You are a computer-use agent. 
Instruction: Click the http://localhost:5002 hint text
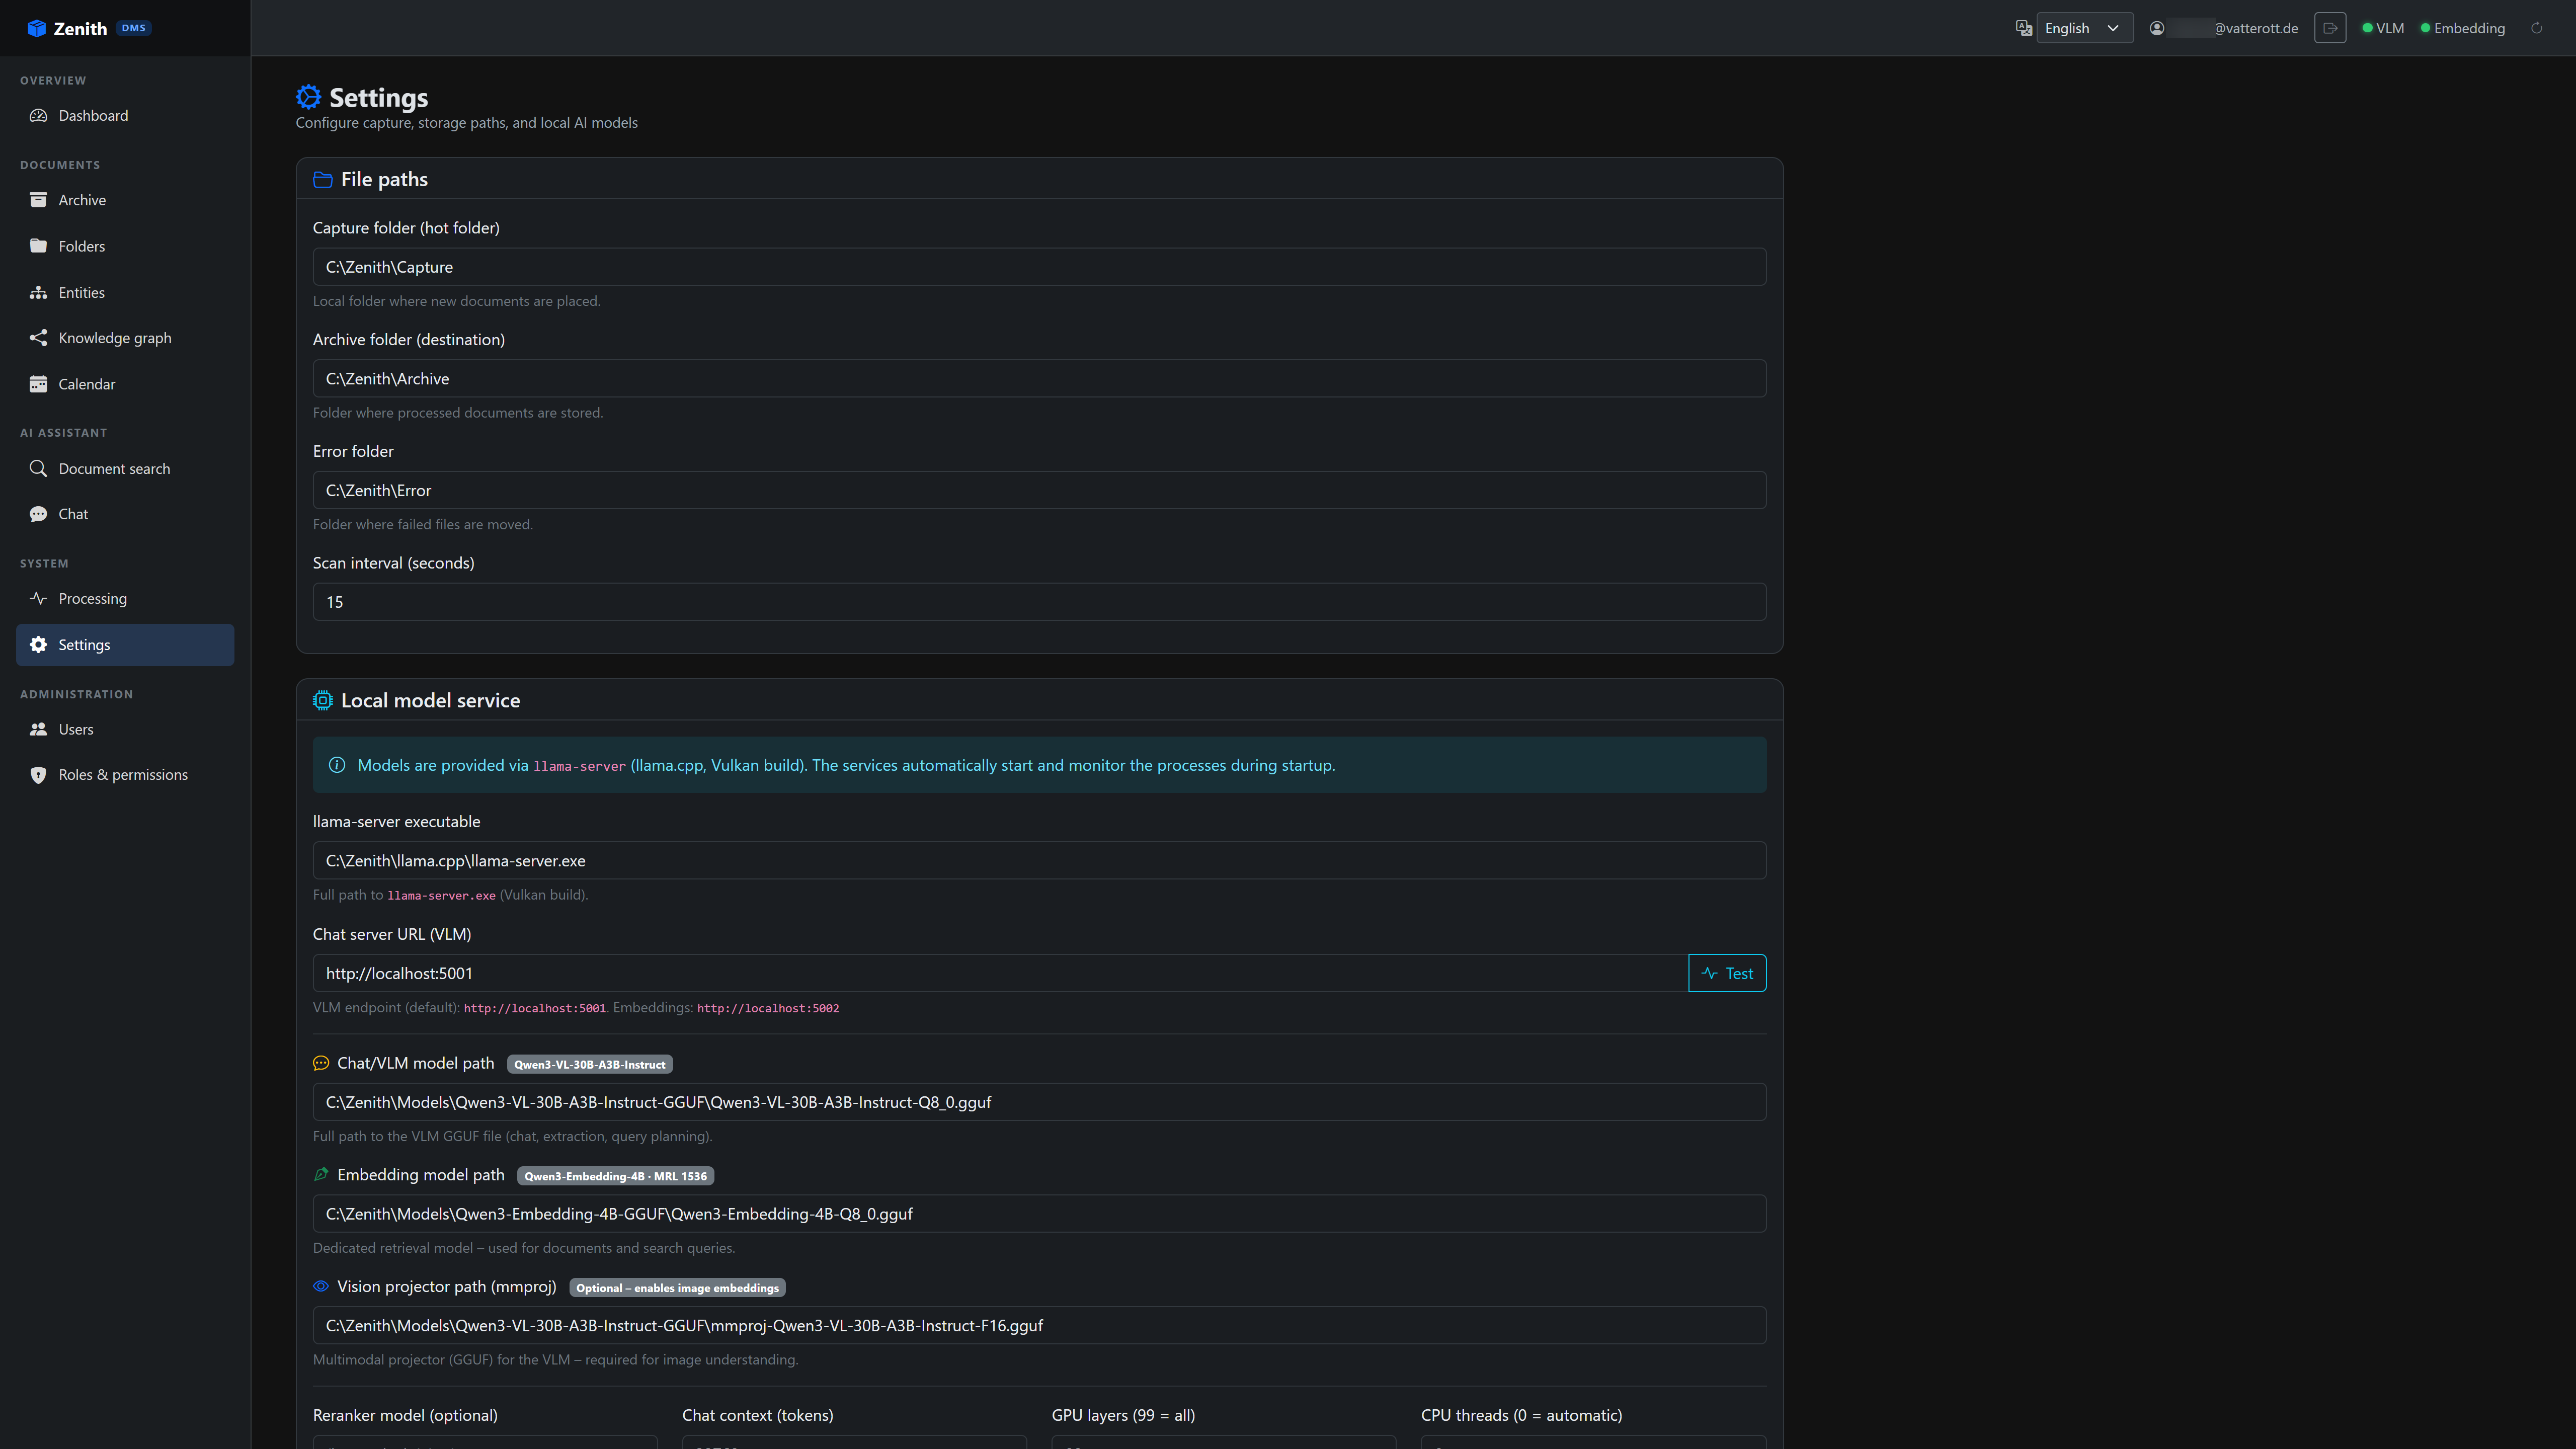pos(768,1008)
